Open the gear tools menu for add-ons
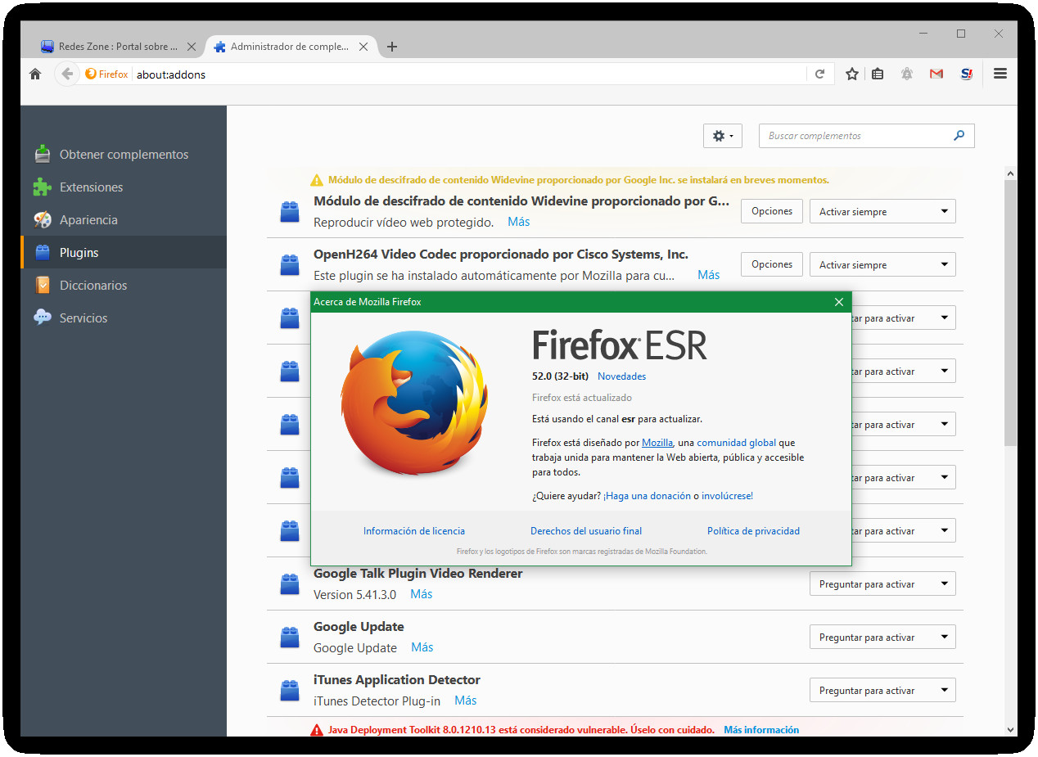 click(723, 136)
